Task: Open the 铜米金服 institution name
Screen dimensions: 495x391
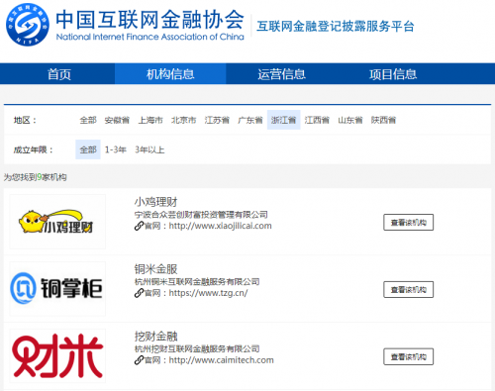Action: coord(155,269)
